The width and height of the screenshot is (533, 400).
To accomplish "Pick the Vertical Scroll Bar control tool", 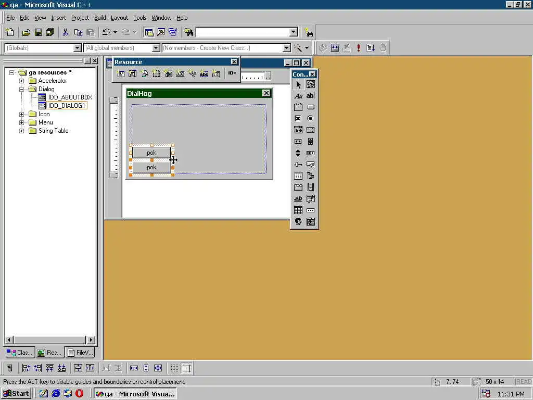I will tap(310, 142).
